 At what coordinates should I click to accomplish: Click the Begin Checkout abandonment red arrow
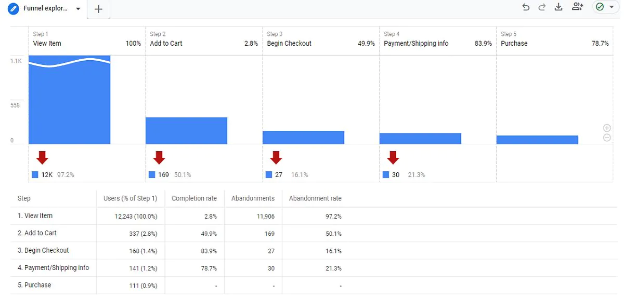pos(276,158)
